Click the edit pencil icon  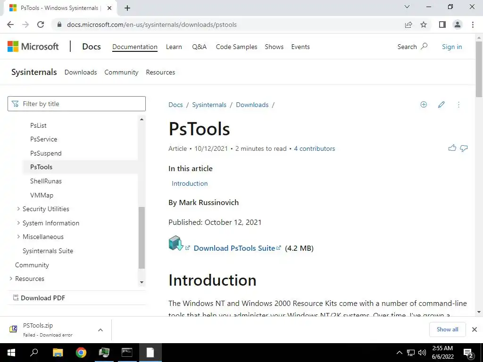click(441, 105)
